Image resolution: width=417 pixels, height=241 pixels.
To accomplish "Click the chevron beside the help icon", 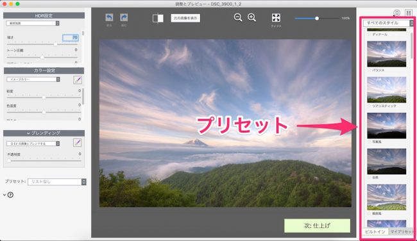I will pos(4,195).
